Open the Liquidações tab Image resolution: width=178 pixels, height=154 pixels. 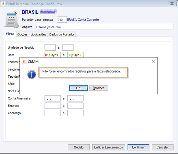pyautogui.click(x=39, y=34)
